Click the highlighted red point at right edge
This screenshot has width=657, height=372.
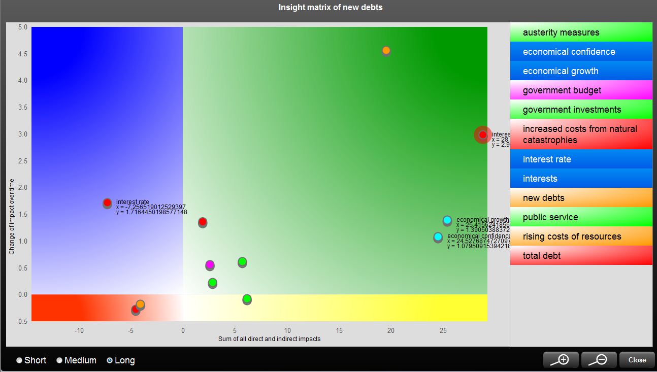(482, 135)
